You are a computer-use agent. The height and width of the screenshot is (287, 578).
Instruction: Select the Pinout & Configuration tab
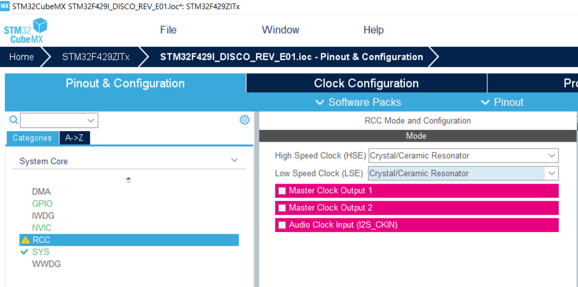click(126, 83)
